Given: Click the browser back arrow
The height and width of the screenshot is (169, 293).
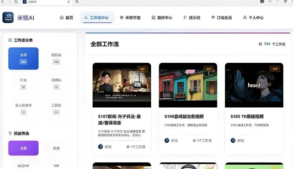Looking at the screenshot, I should 3,2.
